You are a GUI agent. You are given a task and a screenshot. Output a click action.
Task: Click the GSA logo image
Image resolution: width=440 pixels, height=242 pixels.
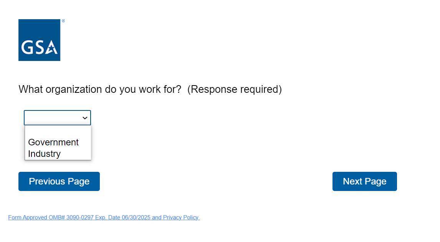(x=39, y=40)
